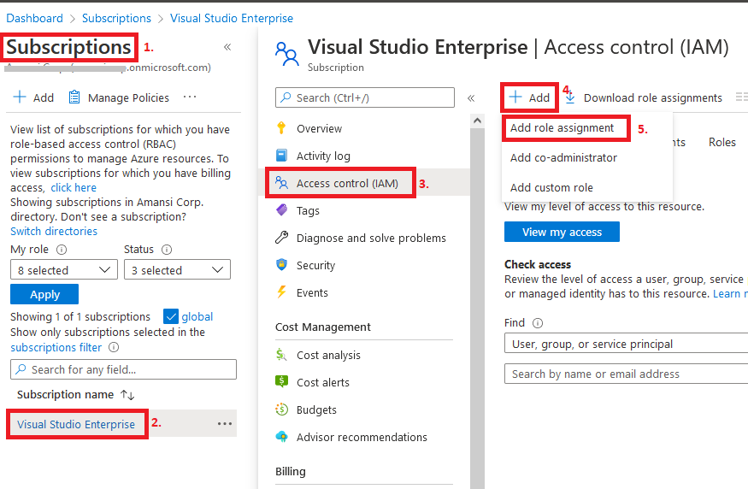The width and height of the screenshot is (748, 489).
Task: Open the Dashboard breadcrumb link
Action: 34,18
